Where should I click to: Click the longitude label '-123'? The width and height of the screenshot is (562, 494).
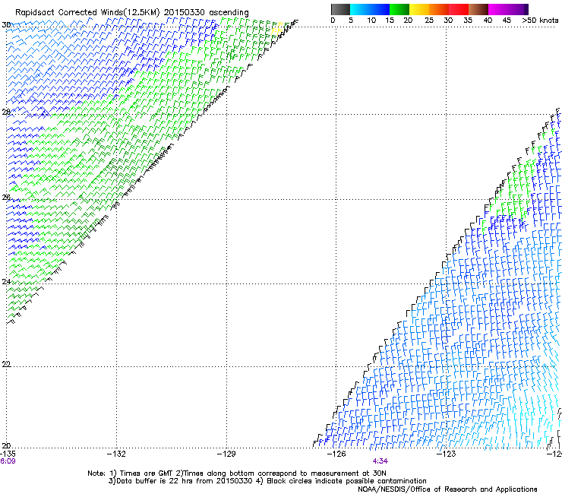[x=447, y=454]
